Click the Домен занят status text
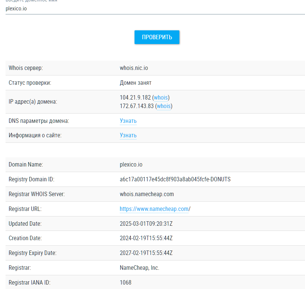The height and width of the screenshot is (289, 305). coord(135,83)
